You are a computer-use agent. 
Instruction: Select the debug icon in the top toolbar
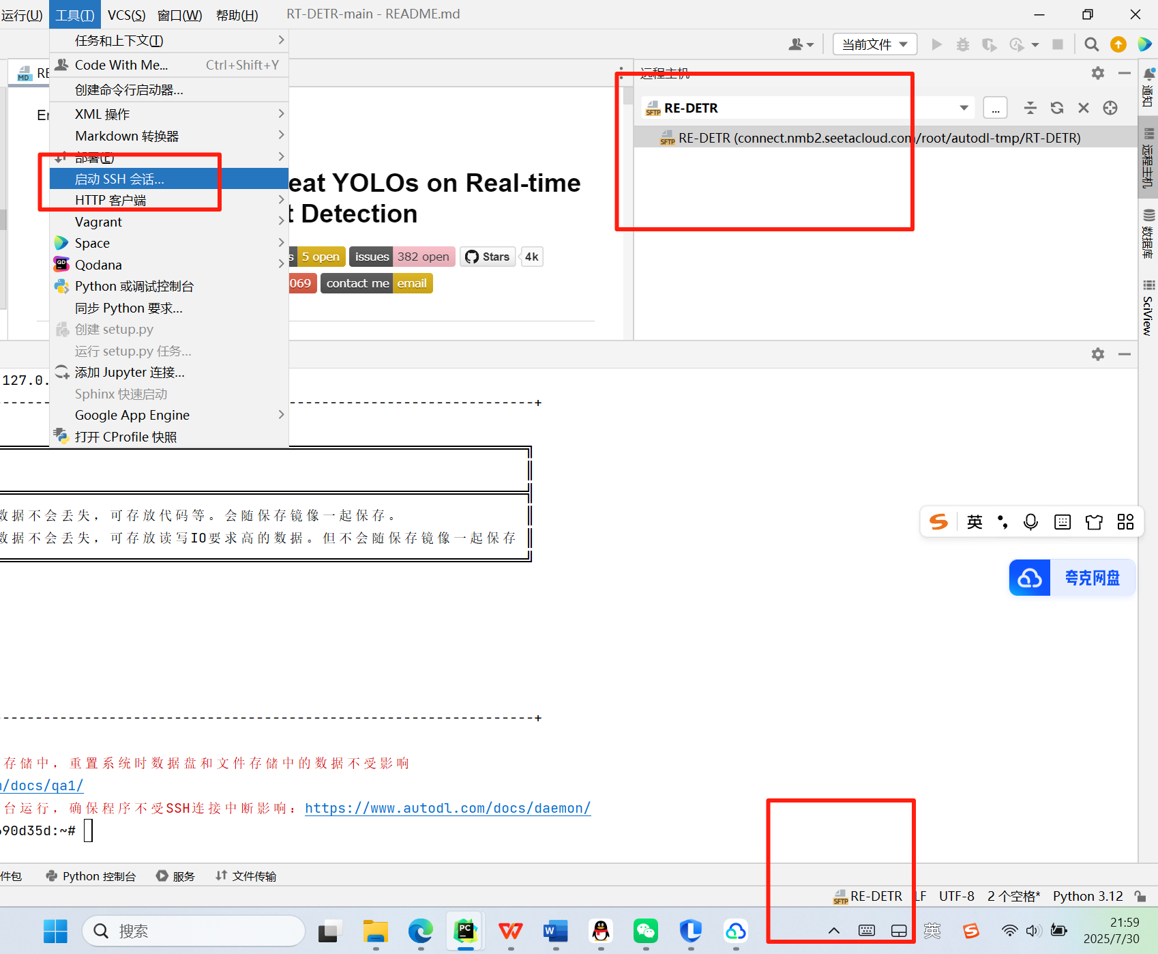click(x=963, y=44)
